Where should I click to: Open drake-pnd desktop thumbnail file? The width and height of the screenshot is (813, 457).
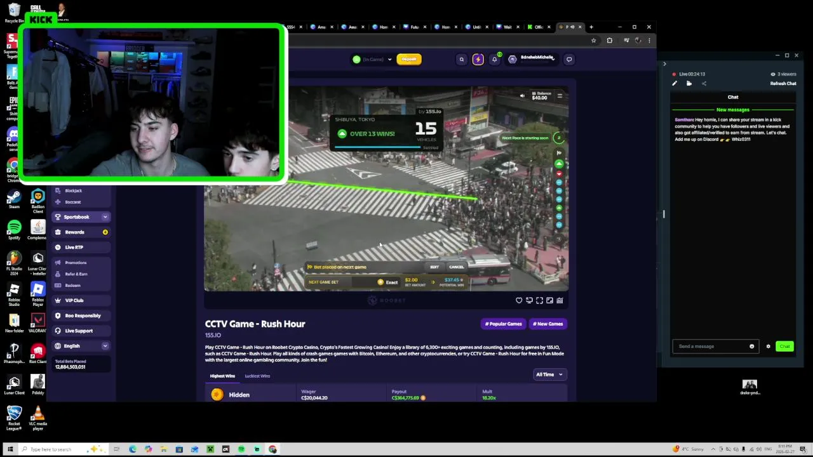coord(749,387)
